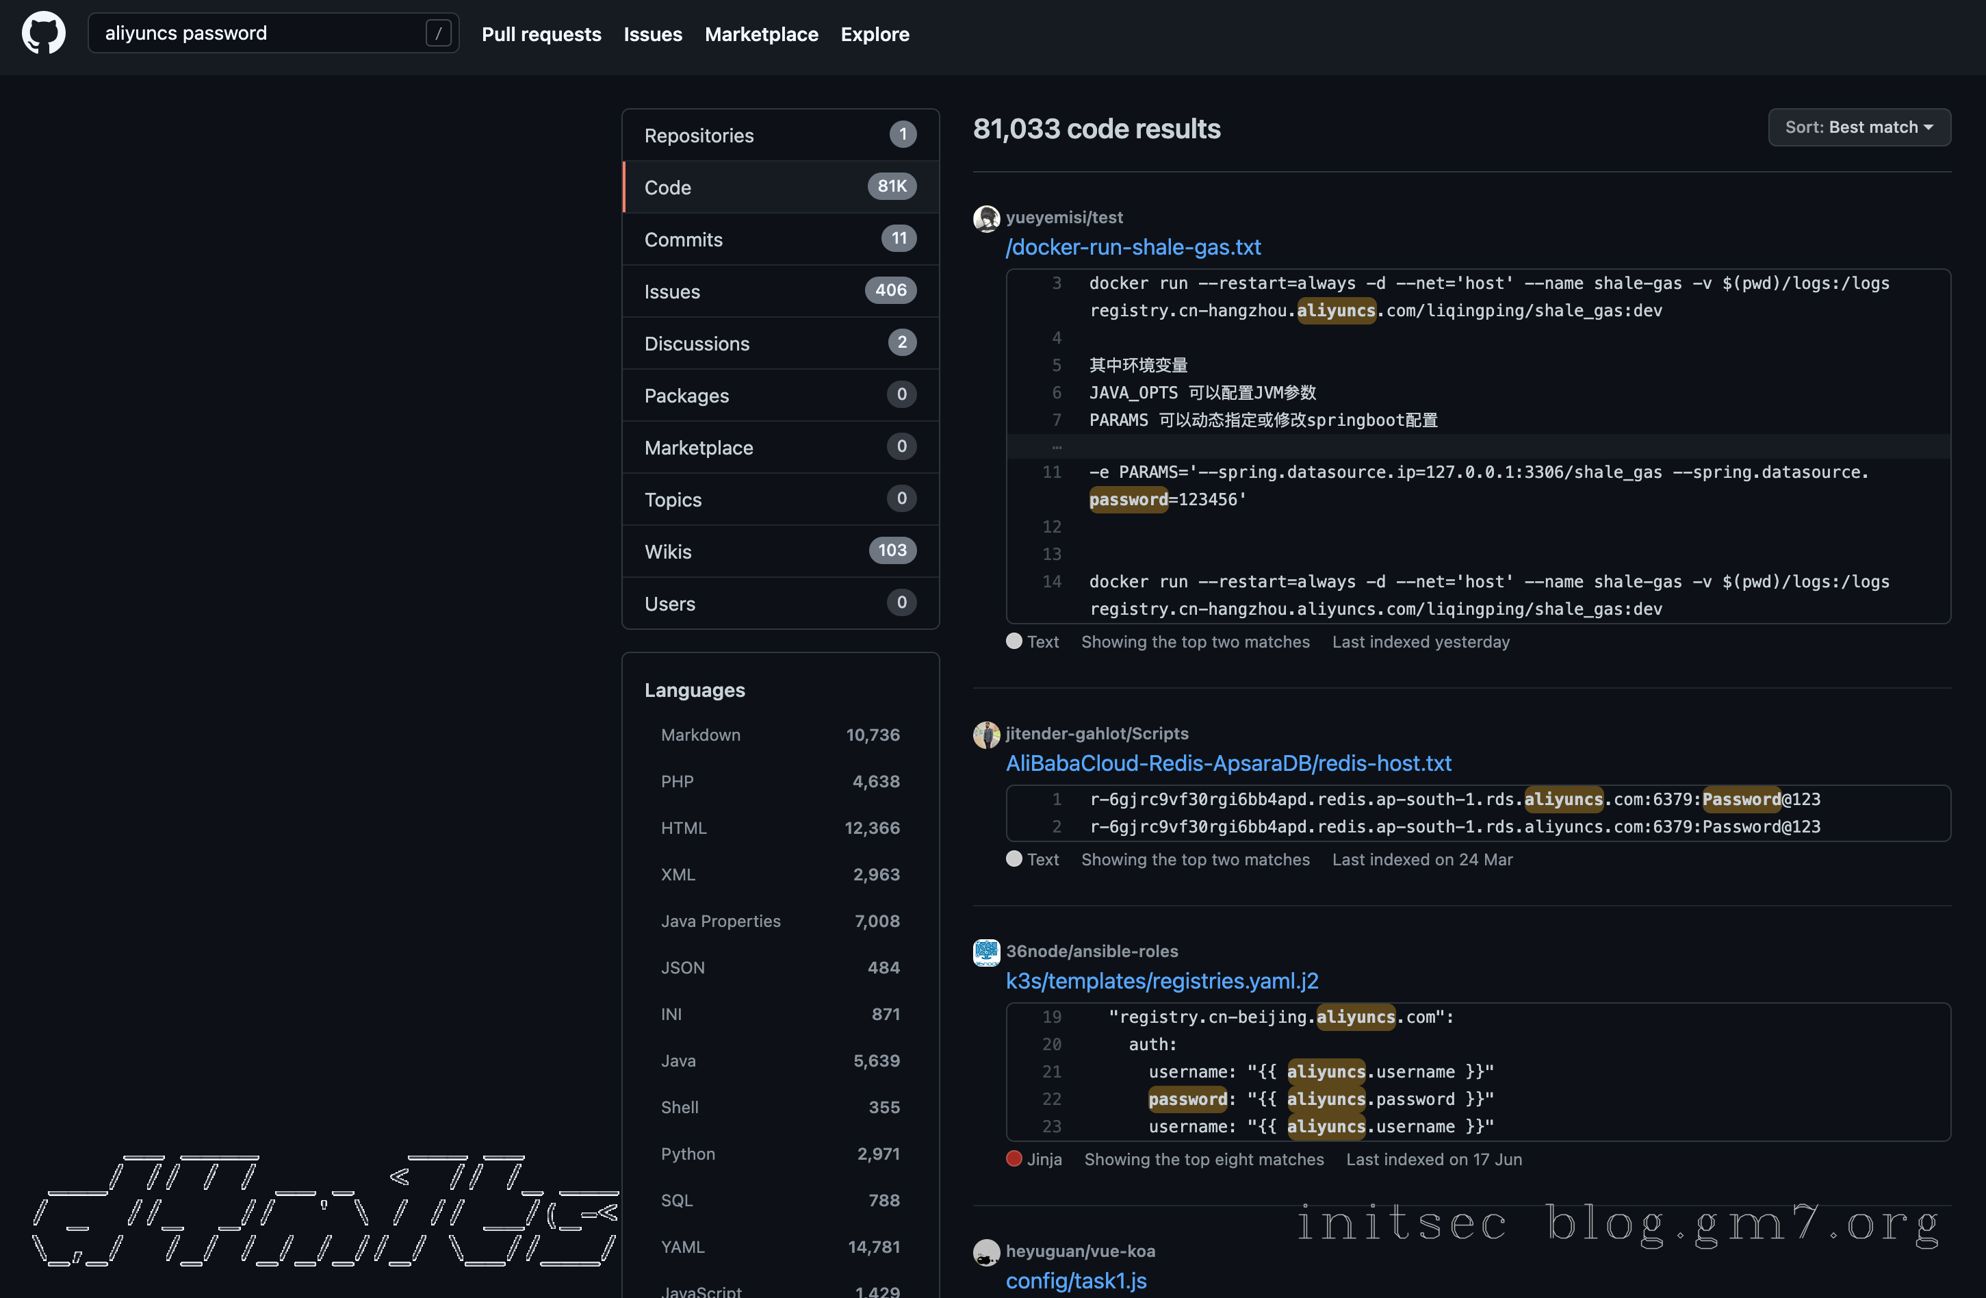Filter results by YAML language
Viewport: 1986px width, 1298px height.
pos(682,1246)
